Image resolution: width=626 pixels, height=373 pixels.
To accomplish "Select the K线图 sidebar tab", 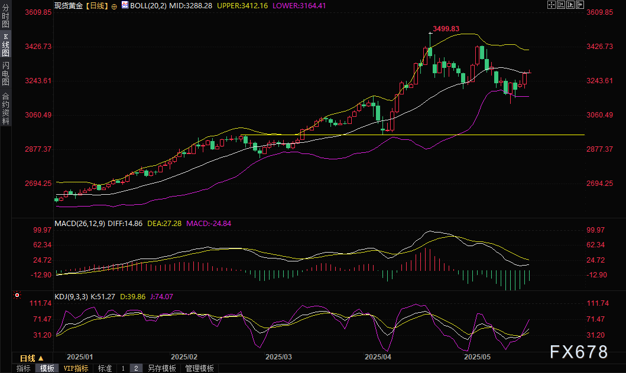I will click(5, 44).
